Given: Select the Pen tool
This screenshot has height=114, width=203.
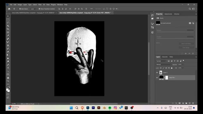Looking at the screenshot, I should (x=8, y=65).
